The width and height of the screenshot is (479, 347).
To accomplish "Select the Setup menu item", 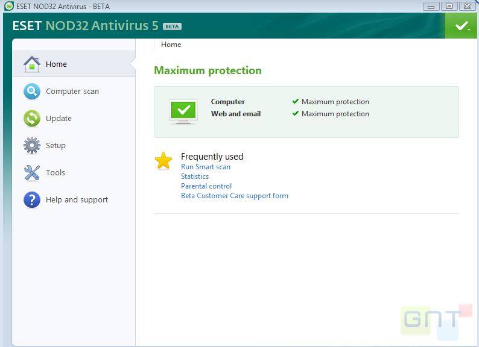I will pos(56,146).
